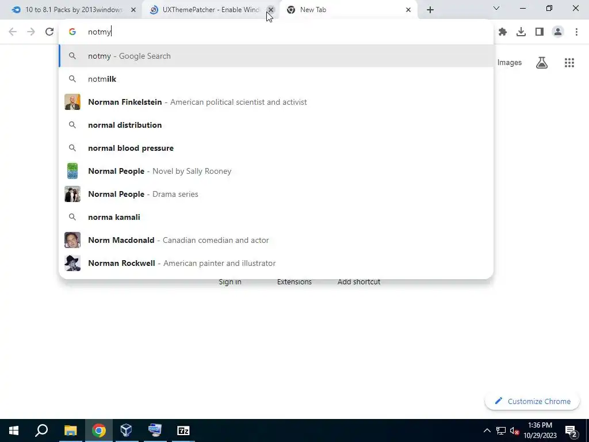The height and width of the screenshot is (442, 589).
Task: Choose the notmilk suggestion
Action: (276, 79)
